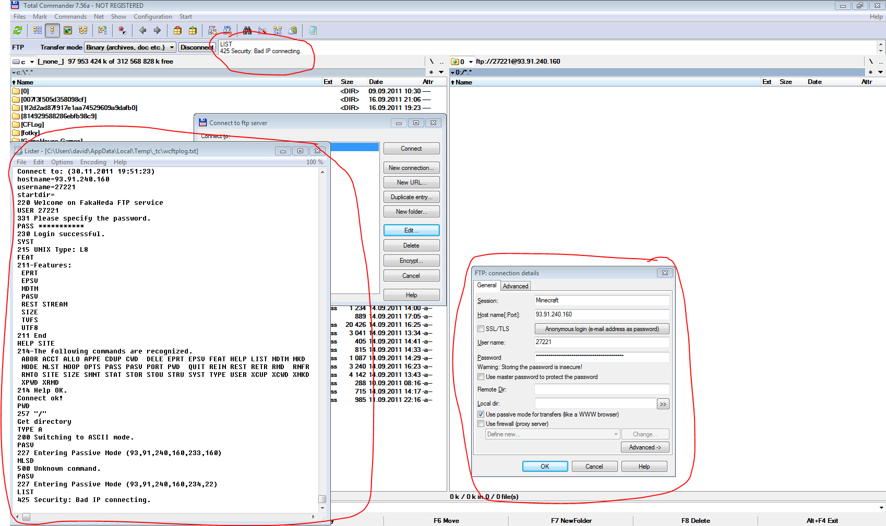Screen dimensions: 886x526
Task: Click the Synchronize directories icon
Action: tap(278, 31)
